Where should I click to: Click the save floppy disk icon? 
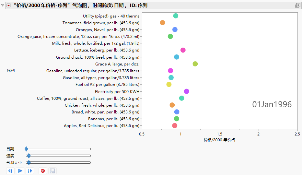[52, 171]
